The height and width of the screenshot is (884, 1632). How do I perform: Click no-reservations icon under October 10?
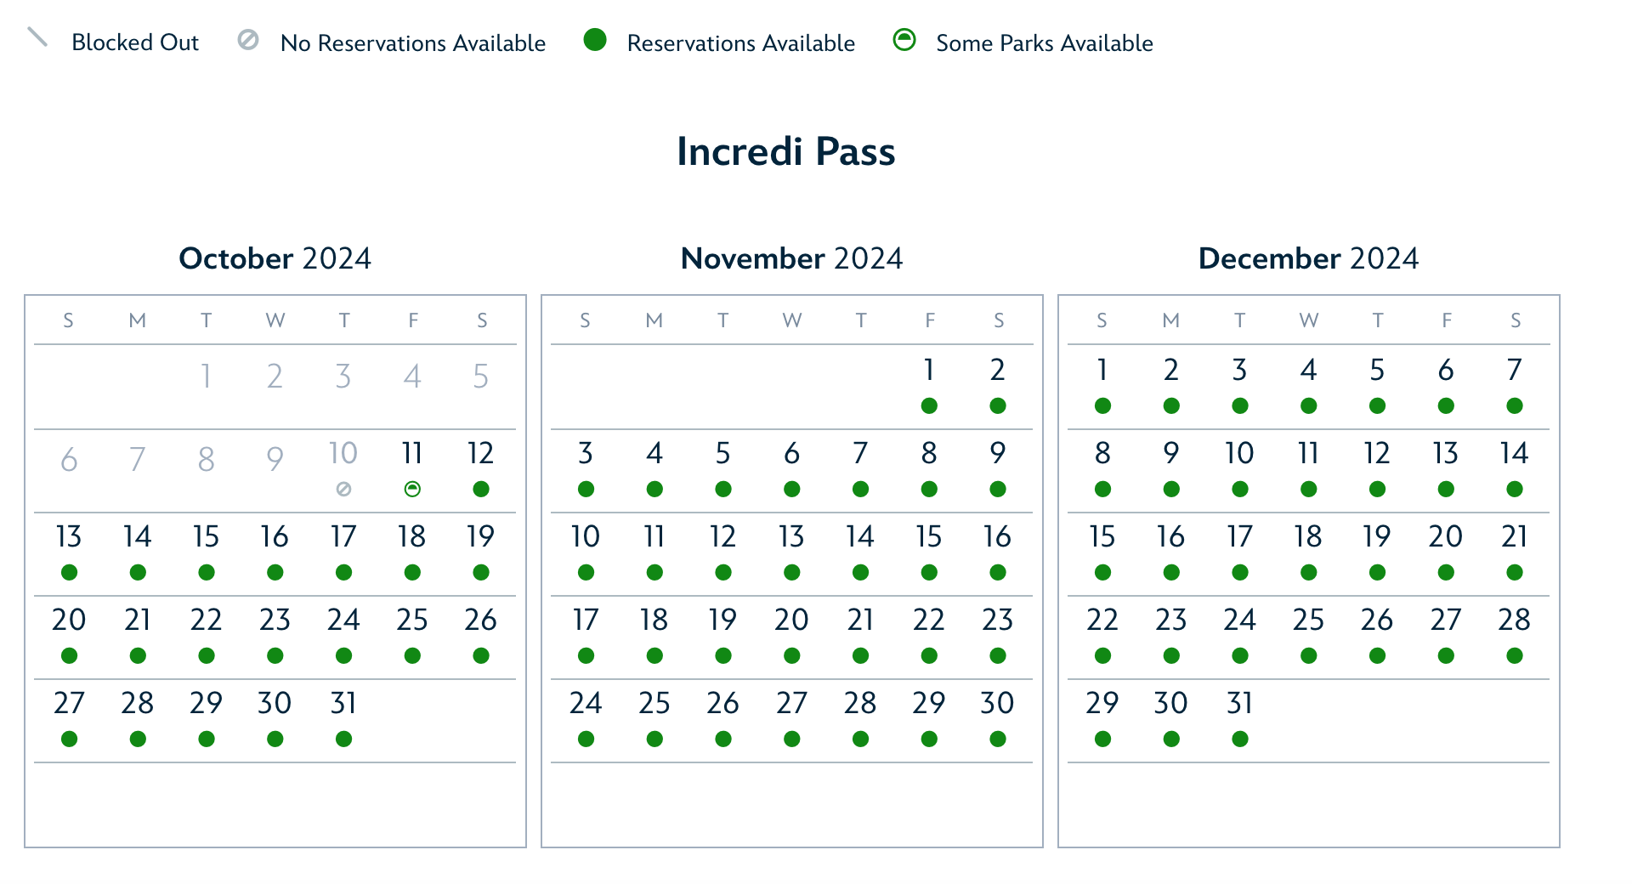pyautogui.click(x=343, y=489)
